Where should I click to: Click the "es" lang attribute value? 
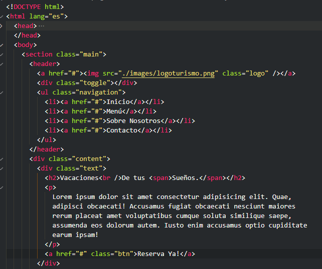point(56,16)
